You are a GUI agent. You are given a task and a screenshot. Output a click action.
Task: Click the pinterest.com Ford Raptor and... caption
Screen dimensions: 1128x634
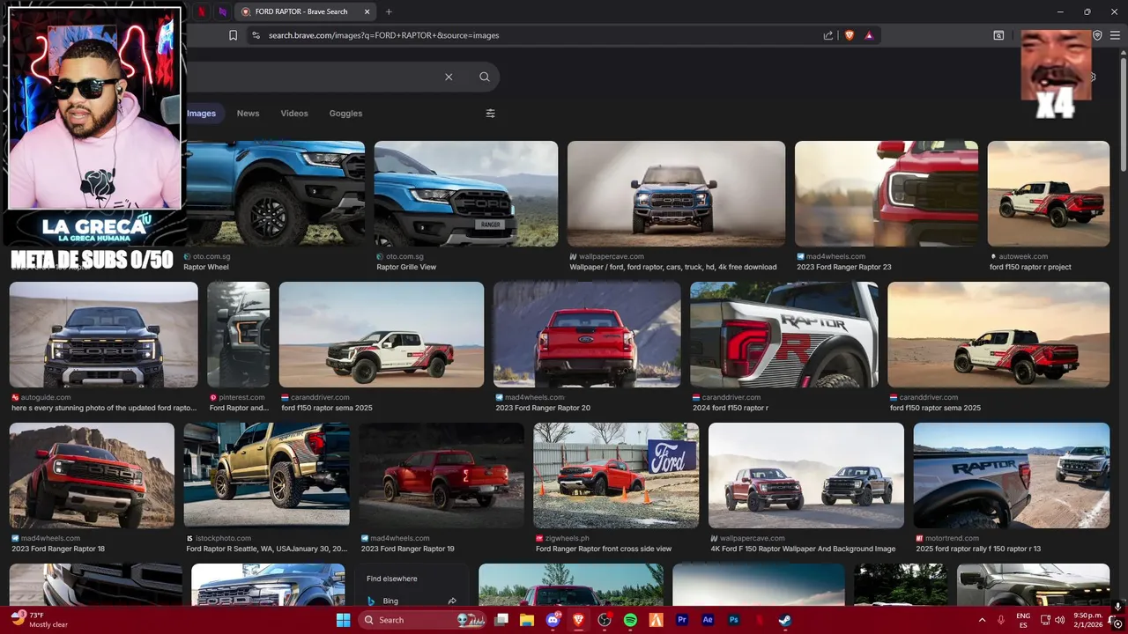pyautogui.click(x=240, y=408)
